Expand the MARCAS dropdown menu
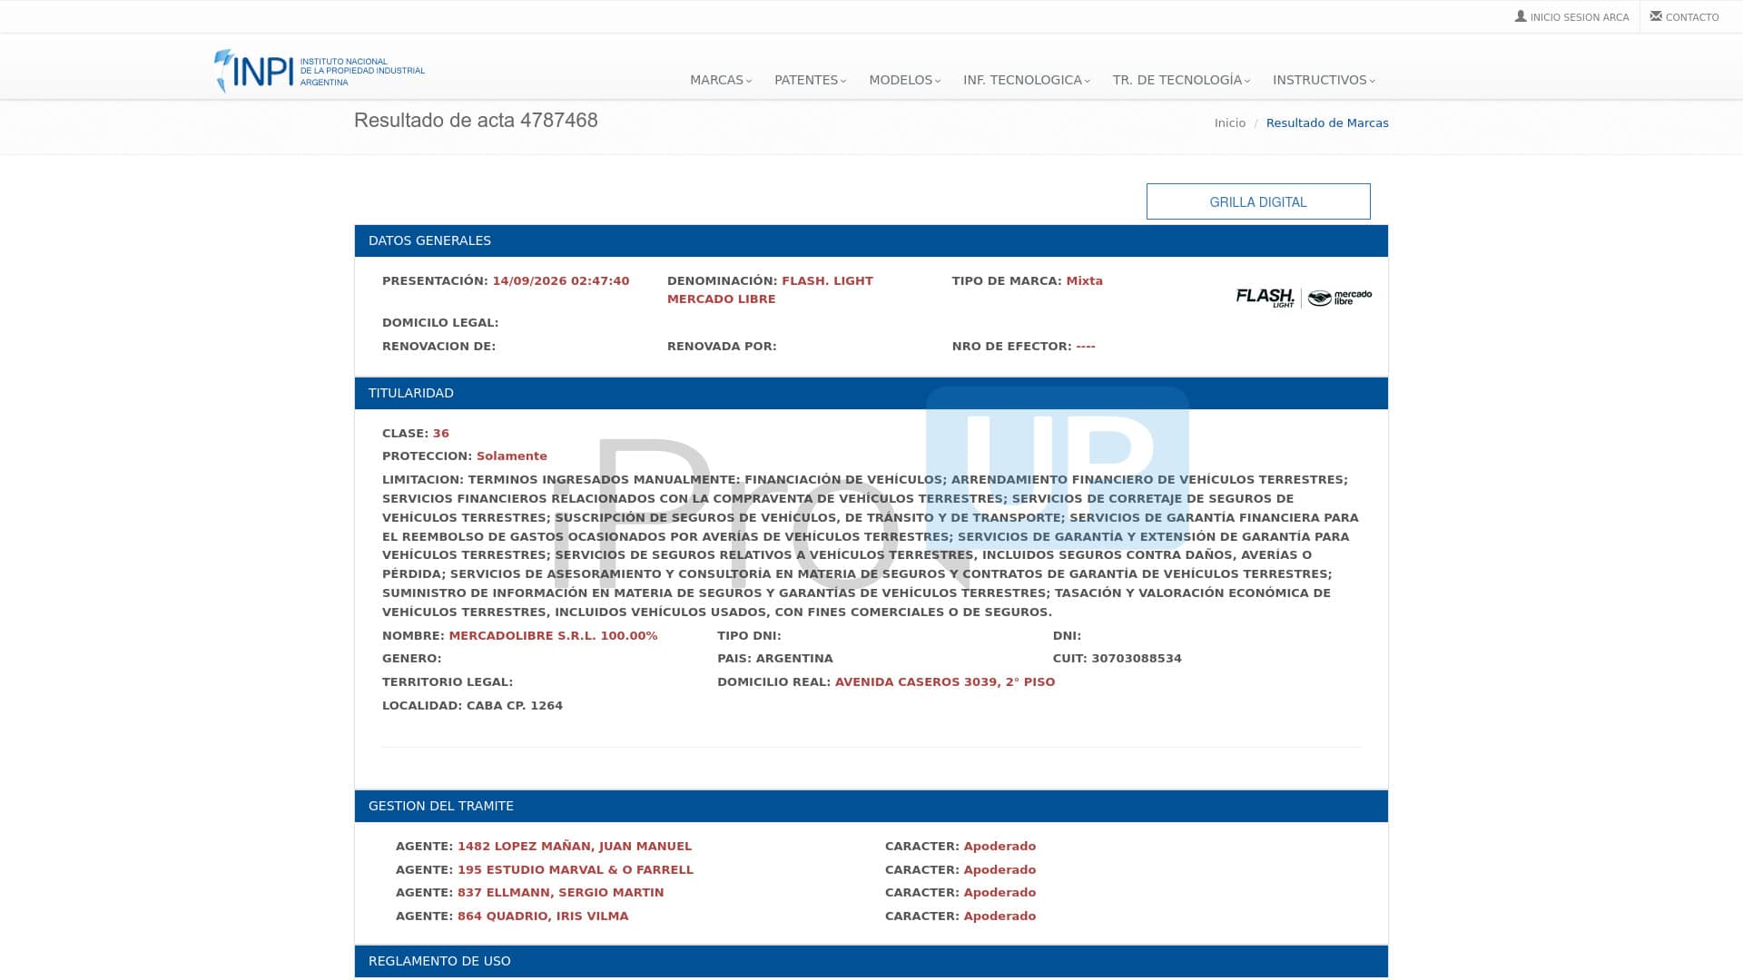 (x=721, y=80)
